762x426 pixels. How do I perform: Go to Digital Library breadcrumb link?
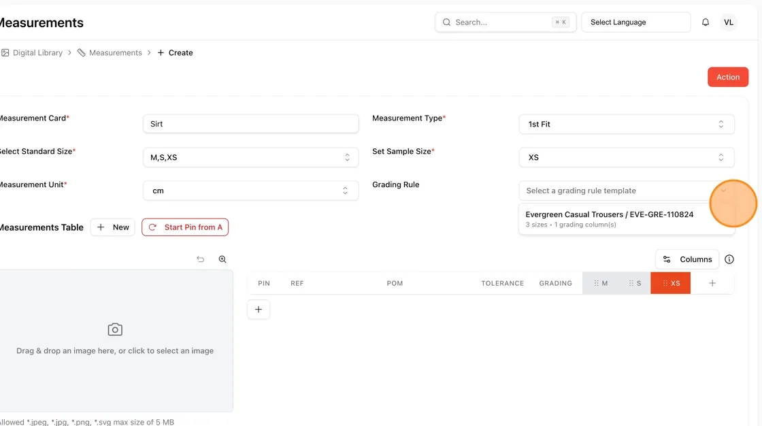click(37, 52)
